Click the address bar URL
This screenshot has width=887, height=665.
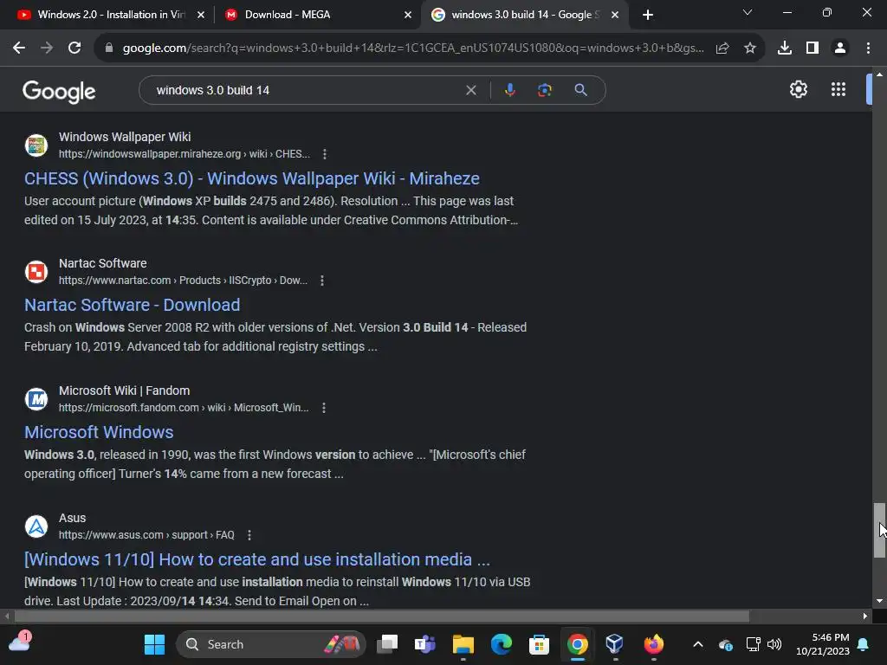[413, 48]
